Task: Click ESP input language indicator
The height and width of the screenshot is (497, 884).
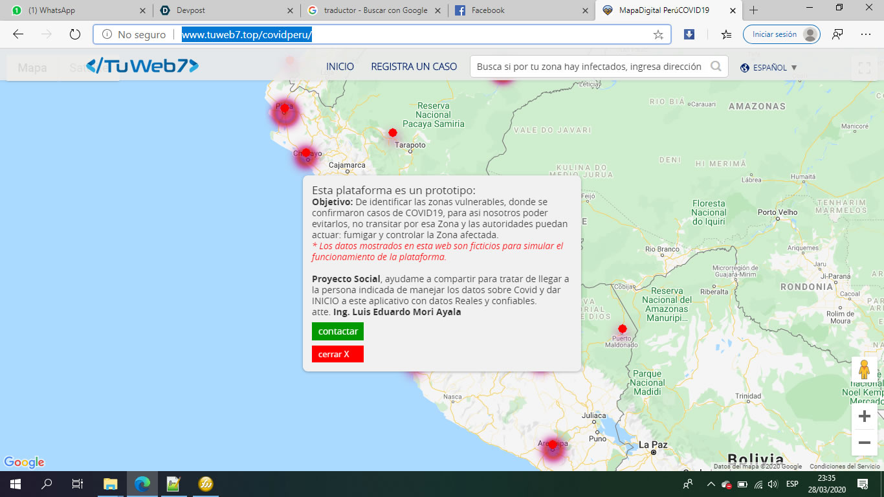Action: tap(792, 484)
